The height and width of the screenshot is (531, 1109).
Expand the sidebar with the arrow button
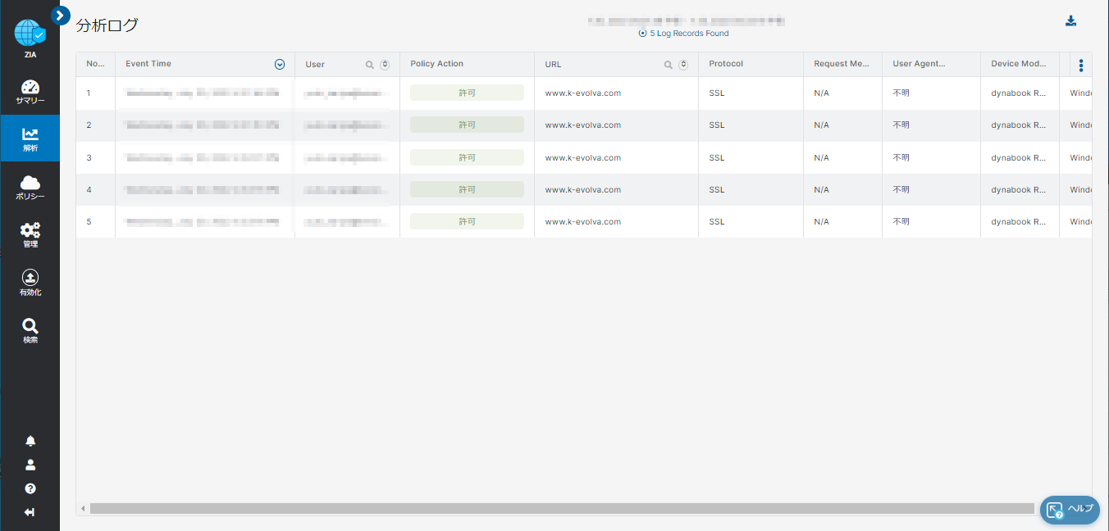click(x=61, y=15)
